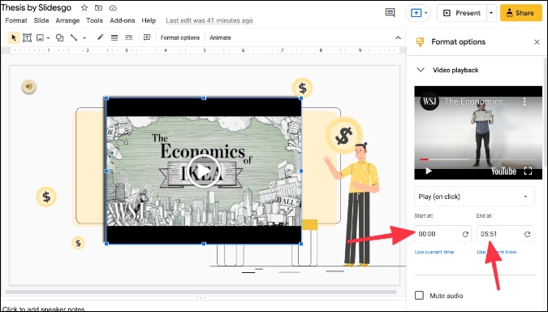Open the Tools menu
The image size is (548, 312).
(94, 20)
